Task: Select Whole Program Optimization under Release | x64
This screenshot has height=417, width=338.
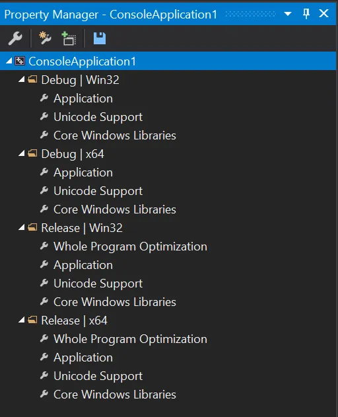Action: pyautogui.click(x=130, y=339)
